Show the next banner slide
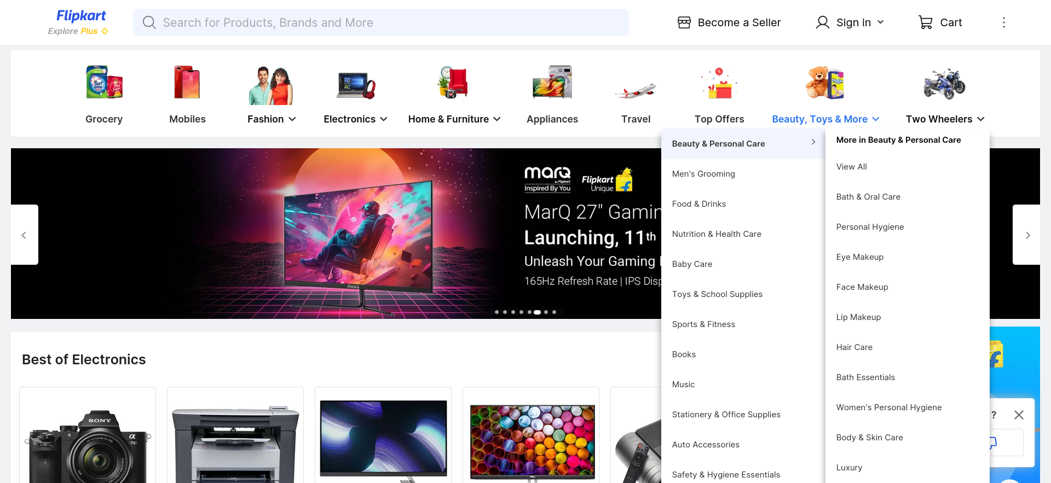 coord(1027,235)
